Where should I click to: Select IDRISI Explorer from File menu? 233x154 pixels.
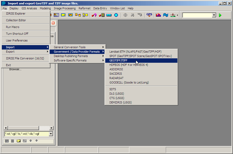[26, 13]
